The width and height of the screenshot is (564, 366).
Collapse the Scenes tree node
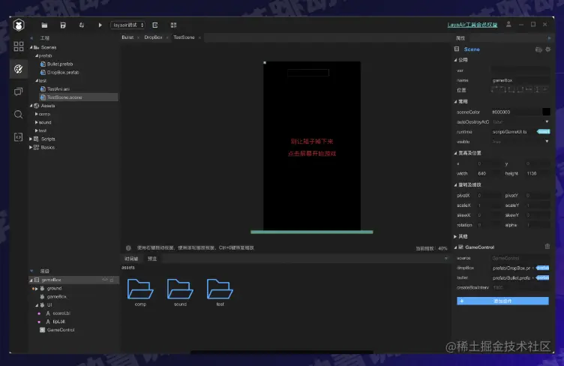click(31, 47)
